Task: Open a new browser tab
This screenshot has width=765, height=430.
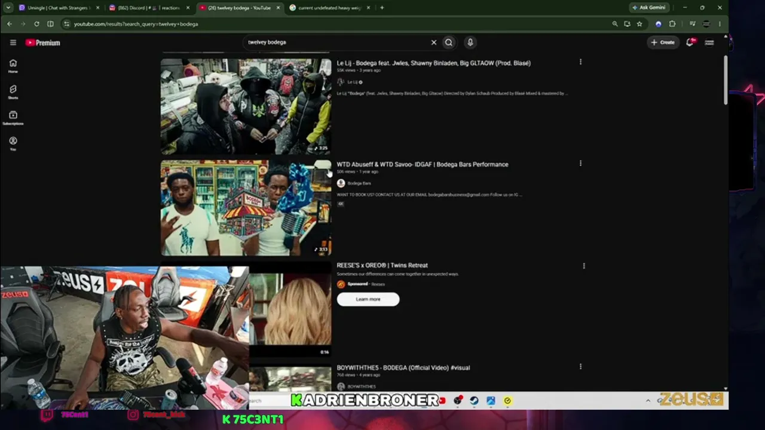Action: (382, 8)
